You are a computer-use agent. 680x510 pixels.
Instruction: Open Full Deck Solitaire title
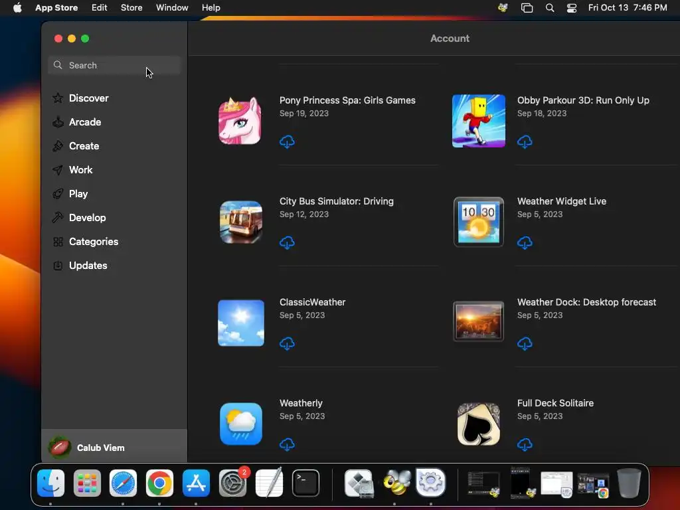555,403
